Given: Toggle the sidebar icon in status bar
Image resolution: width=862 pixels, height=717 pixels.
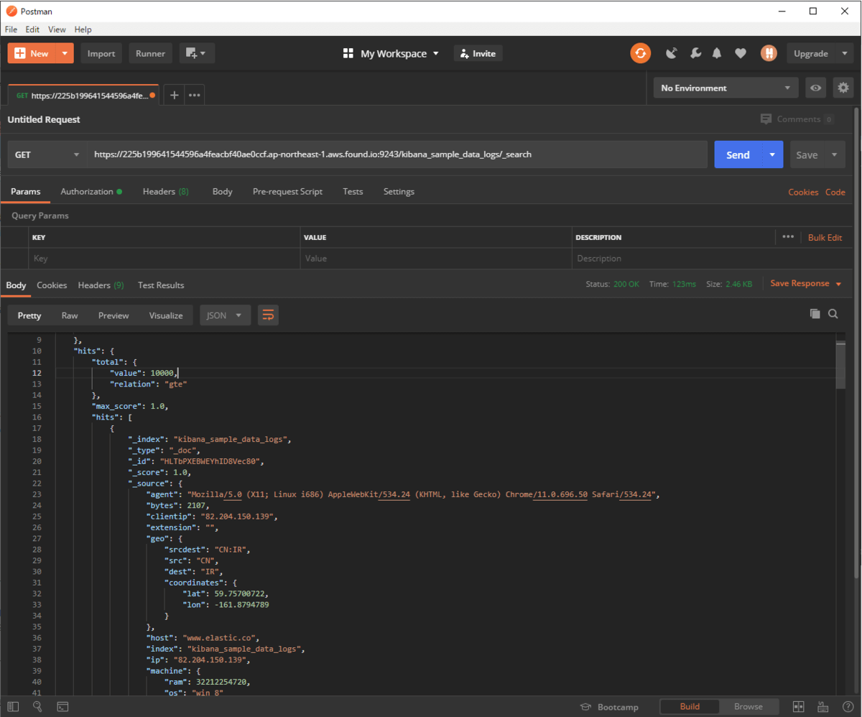Looking at the screenshot, I should pos(14,707).
